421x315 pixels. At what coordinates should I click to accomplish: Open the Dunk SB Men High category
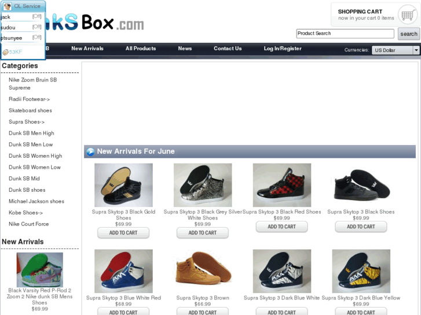click(31, 134)
